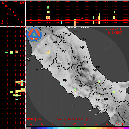Click the PZ city label
The width and height of the screenshot is (129, 129).
tap(124, 111)
